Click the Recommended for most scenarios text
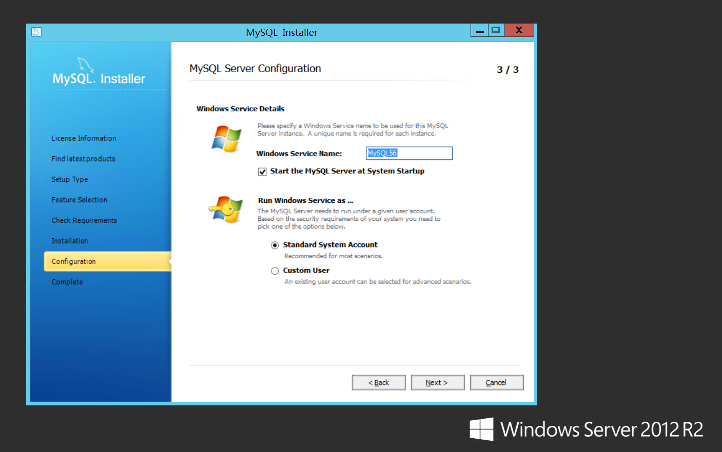 (334, 256)
